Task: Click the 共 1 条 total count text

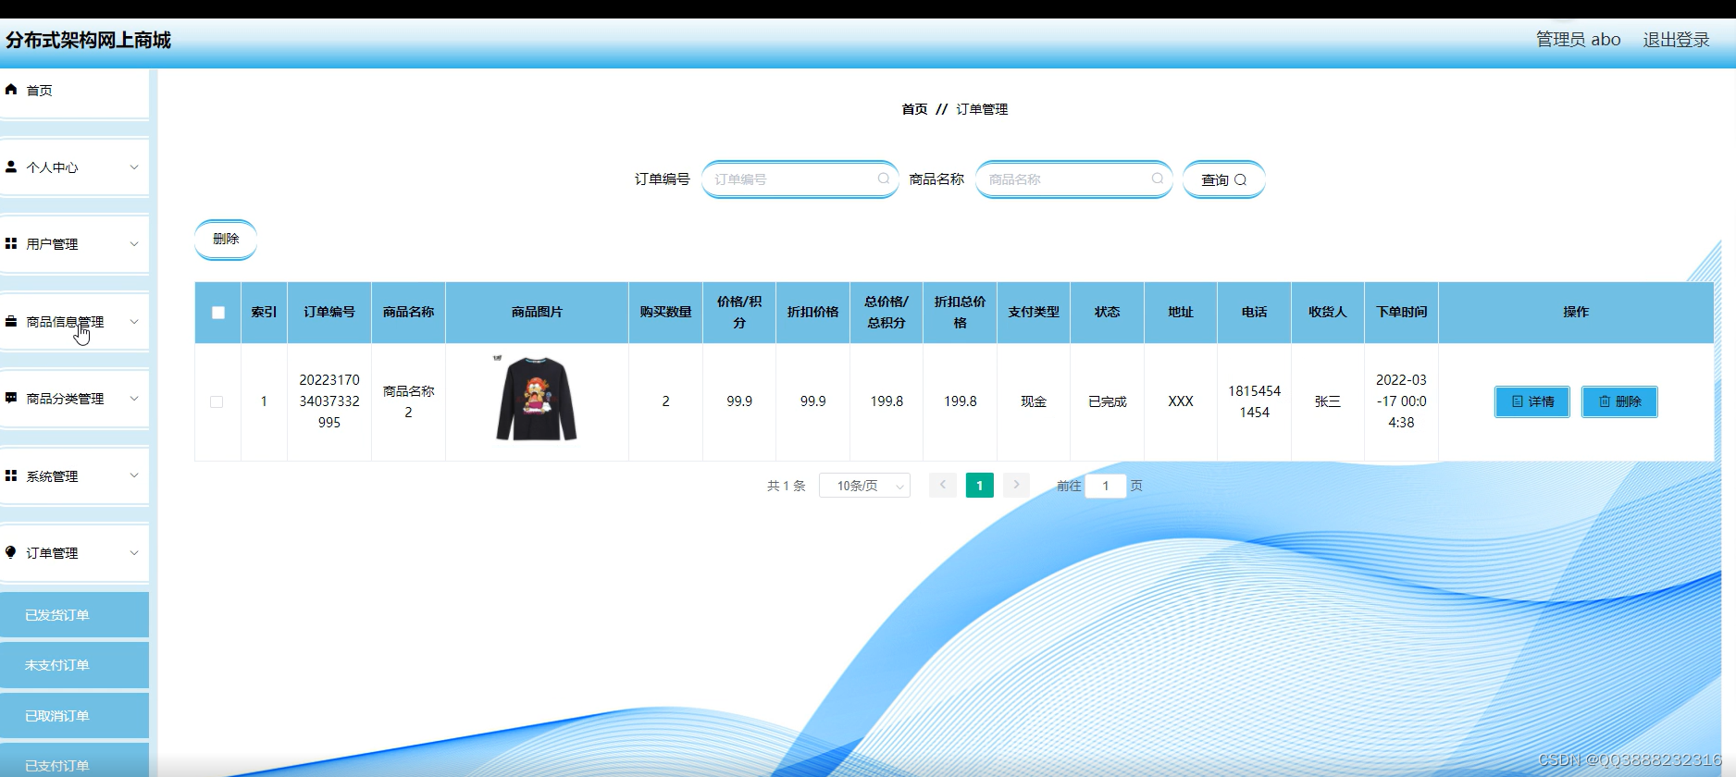Action: 786,486
